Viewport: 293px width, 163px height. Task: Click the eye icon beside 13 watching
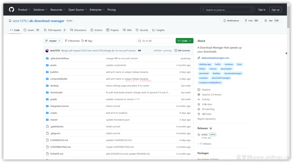pos(199,109)
